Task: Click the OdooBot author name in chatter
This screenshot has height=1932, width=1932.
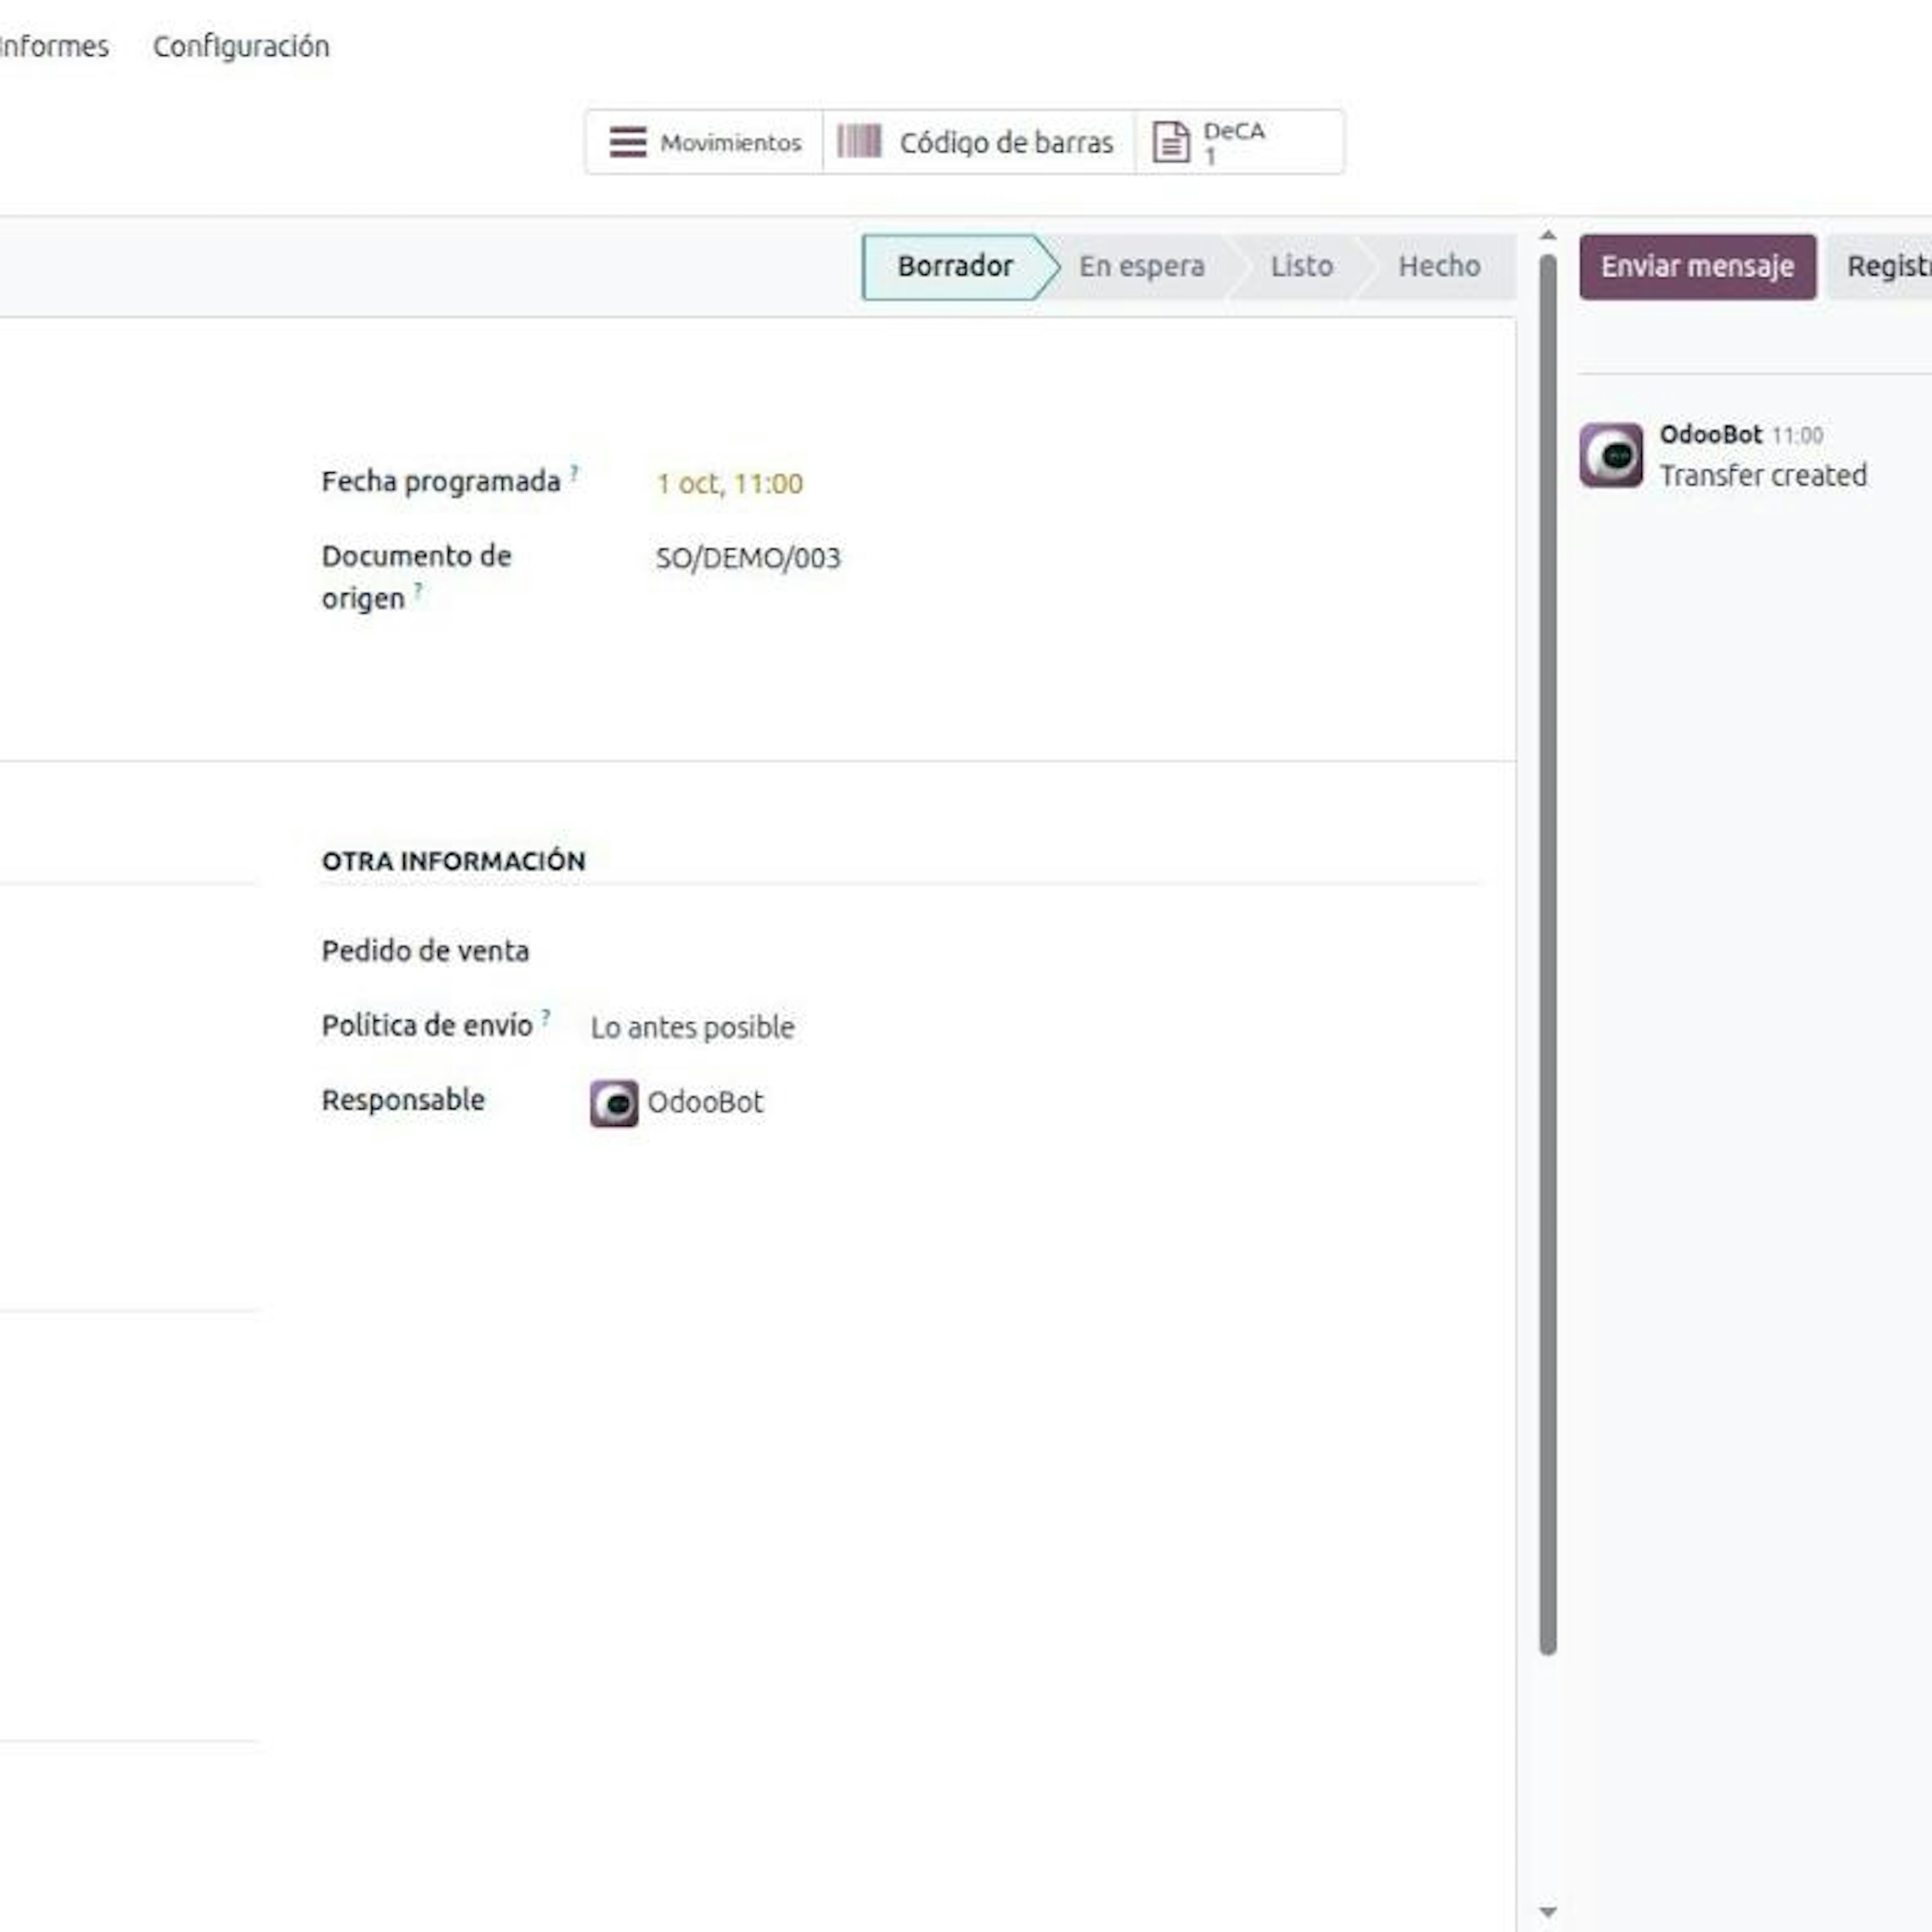Action: tap(1710, 434)
